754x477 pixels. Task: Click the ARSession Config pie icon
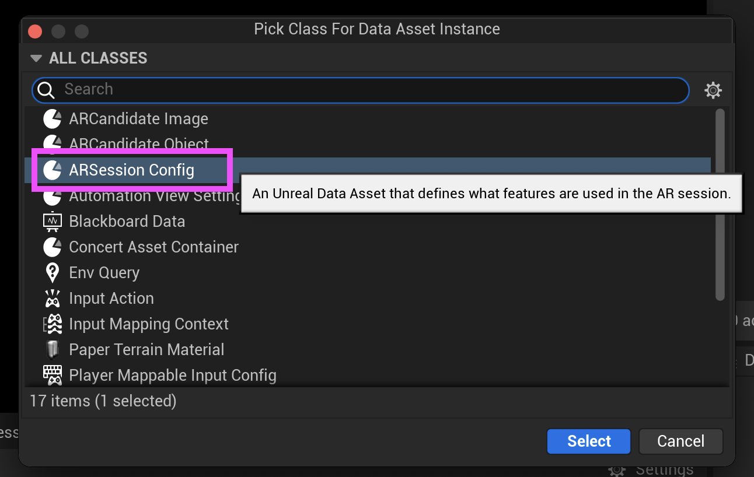click(53, 170)
